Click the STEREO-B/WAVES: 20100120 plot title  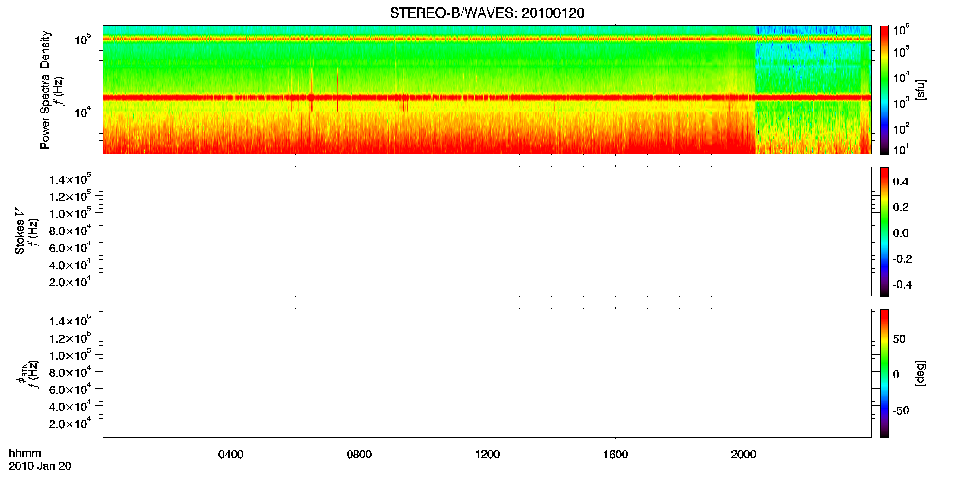pyautogui.click(x=487, y=13)
